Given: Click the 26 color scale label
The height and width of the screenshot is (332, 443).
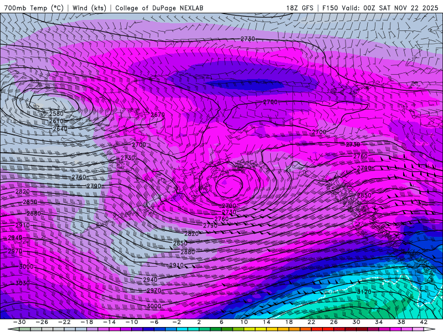Looking at the screenshot, I should 334,322.
